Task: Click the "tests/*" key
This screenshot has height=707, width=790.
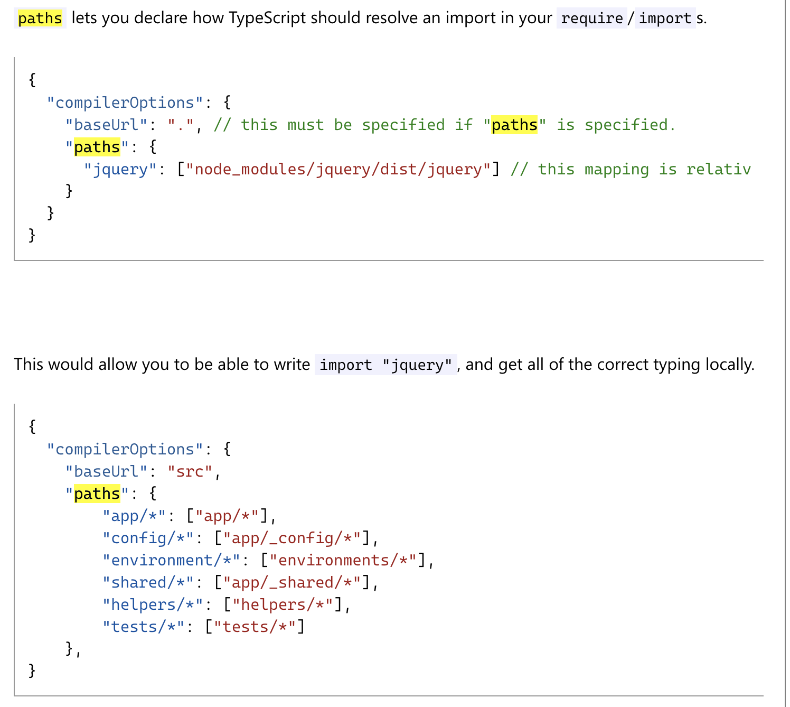Action: [x=144, y=627]
